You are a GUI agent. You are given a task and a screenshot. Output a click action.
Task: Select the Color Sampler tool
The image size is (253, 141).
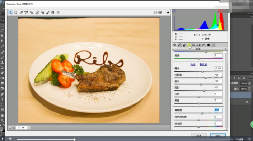click(x=26, y=13)
